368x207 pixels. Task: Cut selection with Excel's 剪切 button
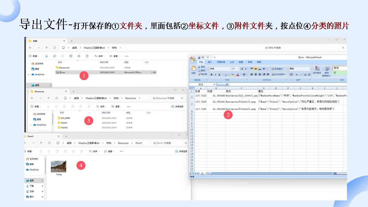point(201,67)
